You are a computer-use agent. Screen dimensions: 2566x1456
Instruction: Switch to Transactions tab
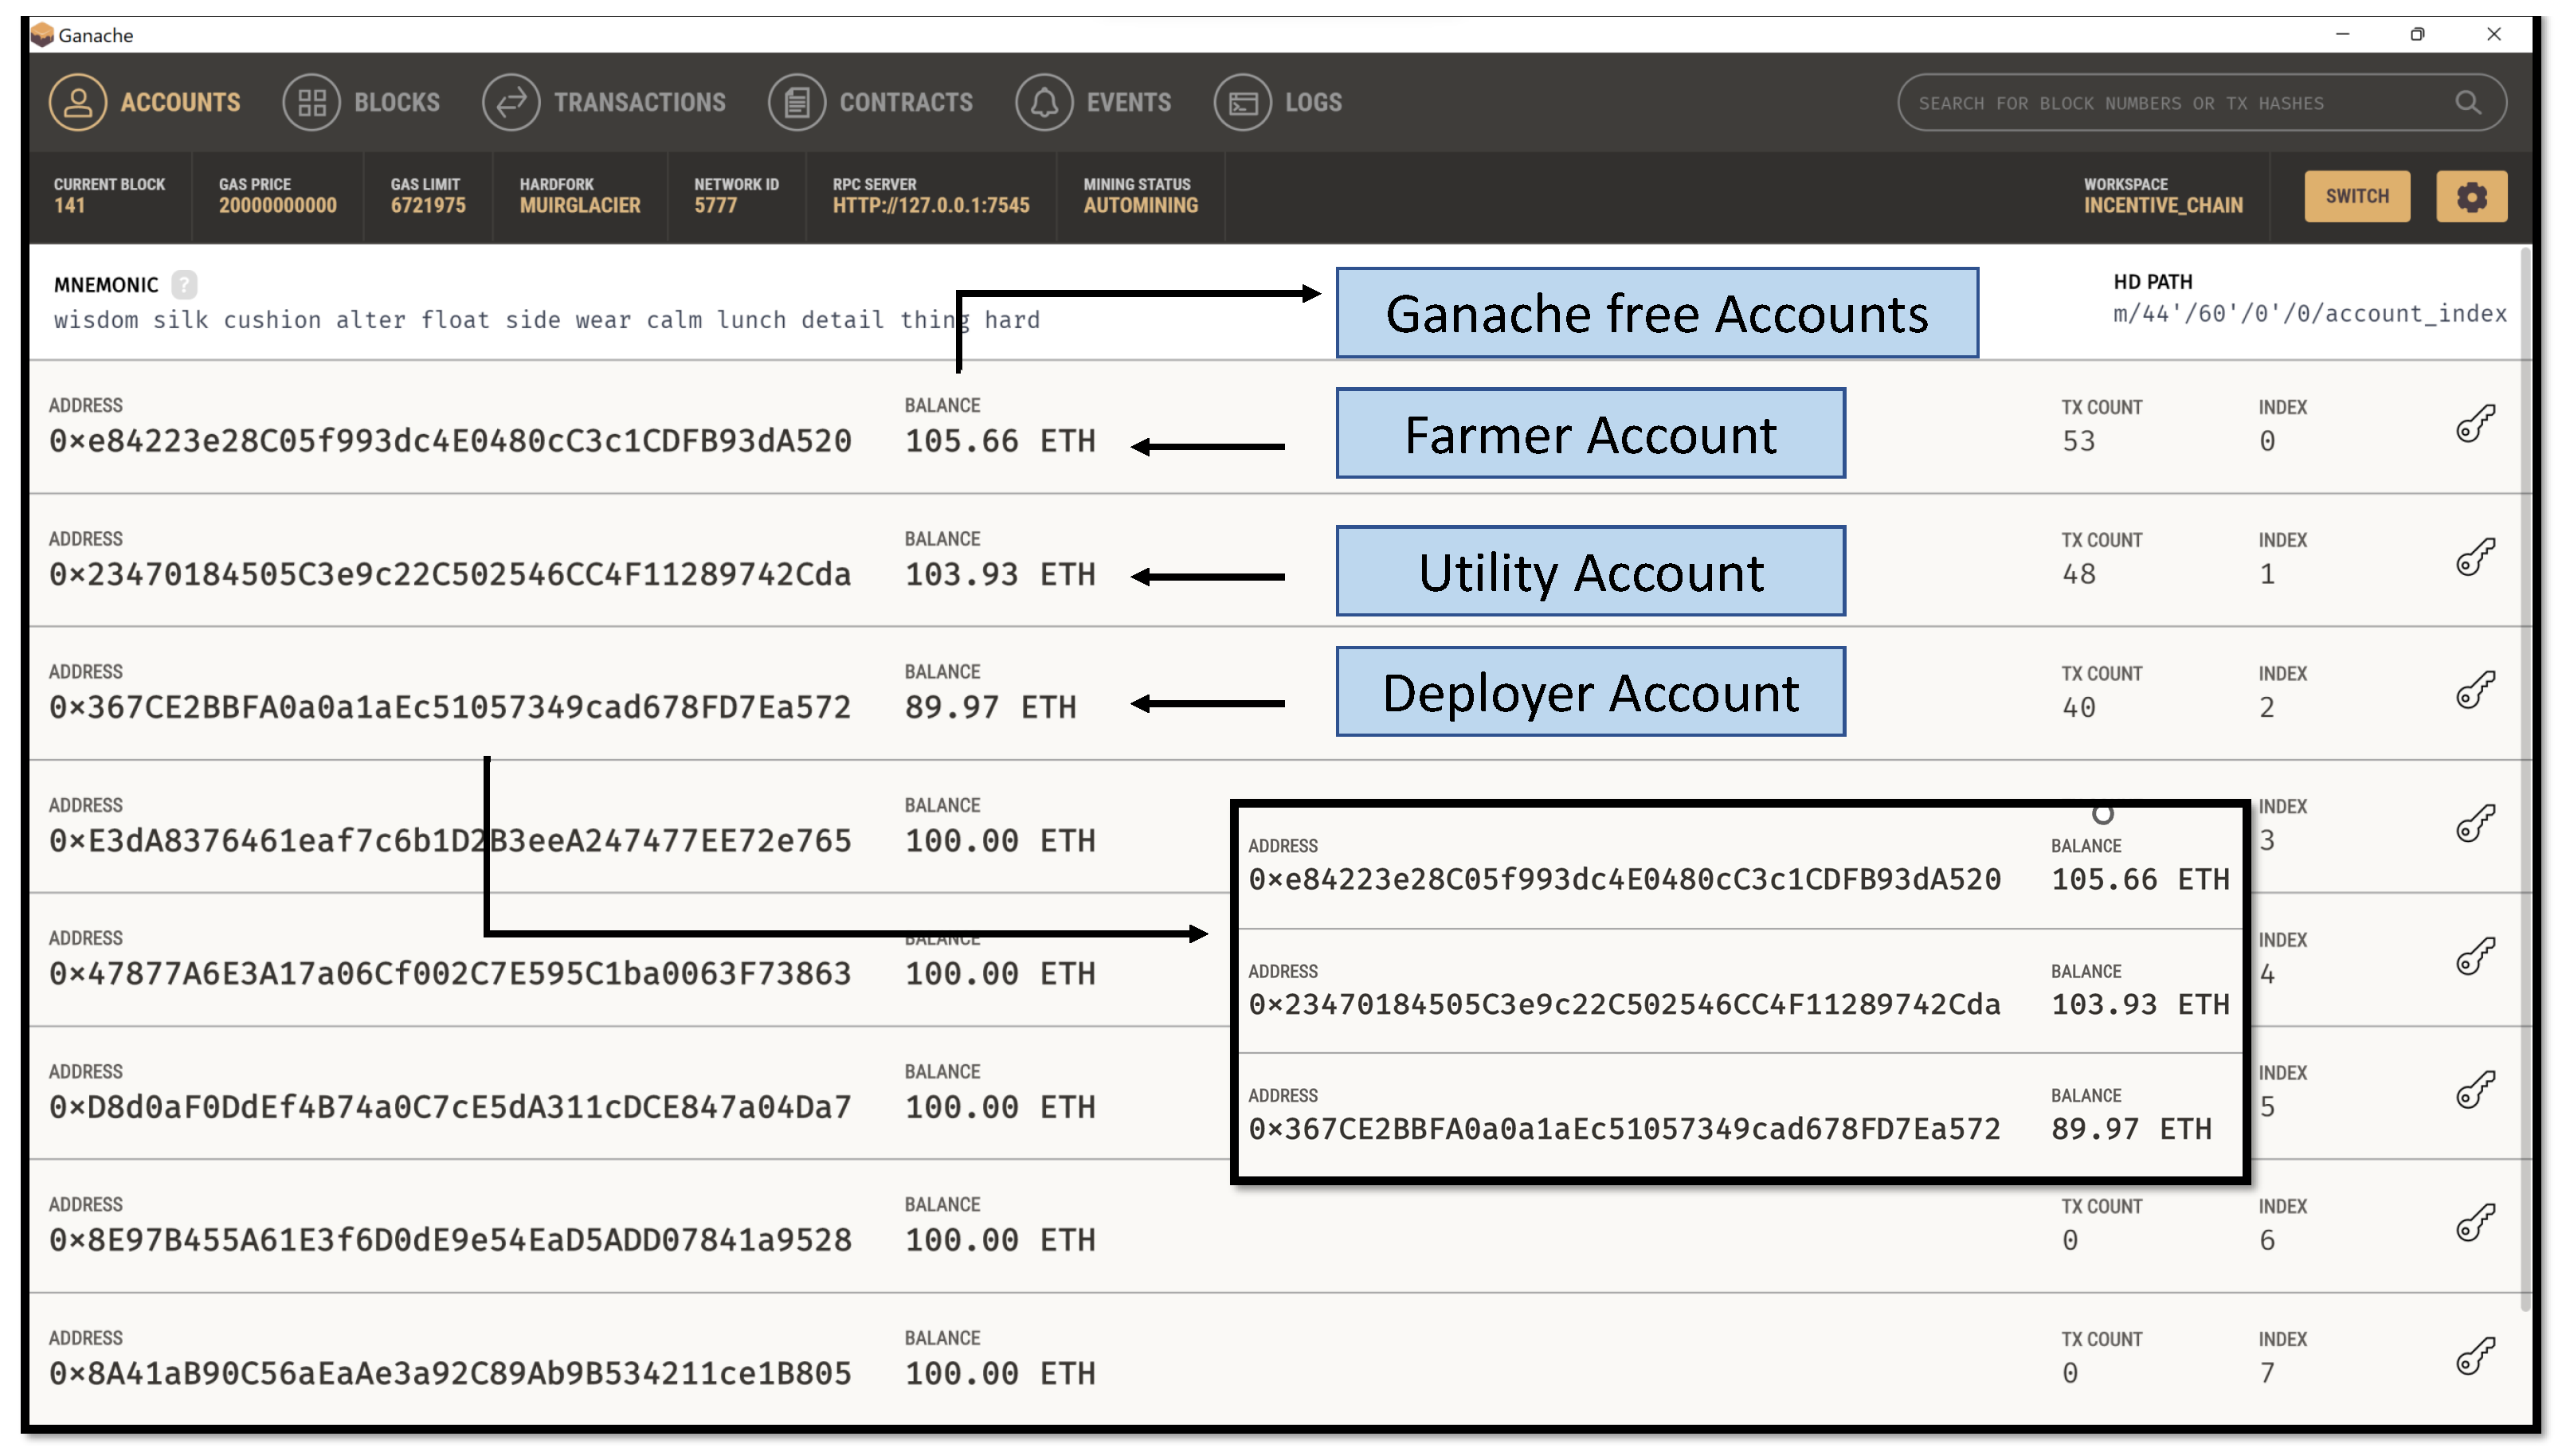tap(605, 102)
